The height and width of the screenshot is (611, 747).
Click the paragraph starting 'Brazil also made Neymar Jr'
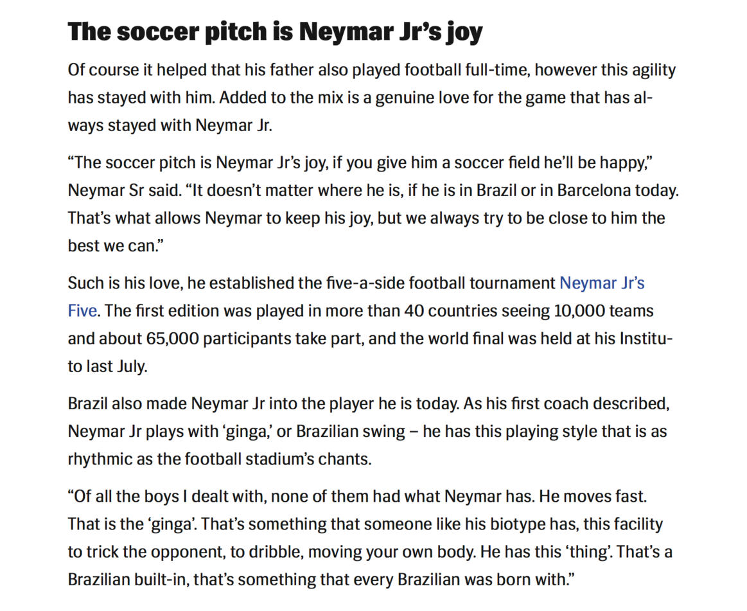[x=369, y=431]
